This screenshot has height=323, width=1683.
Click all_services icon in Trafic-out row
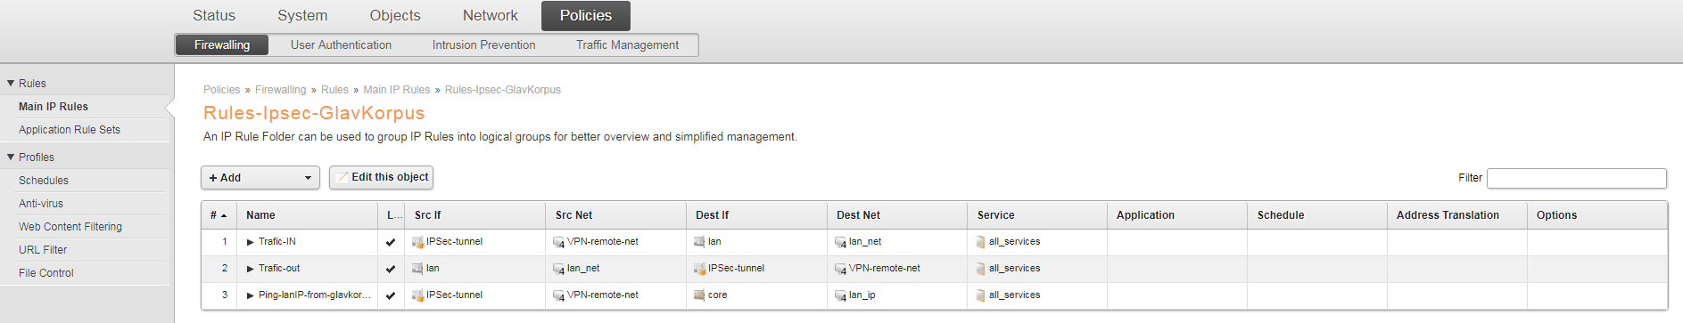click(981, 269)
